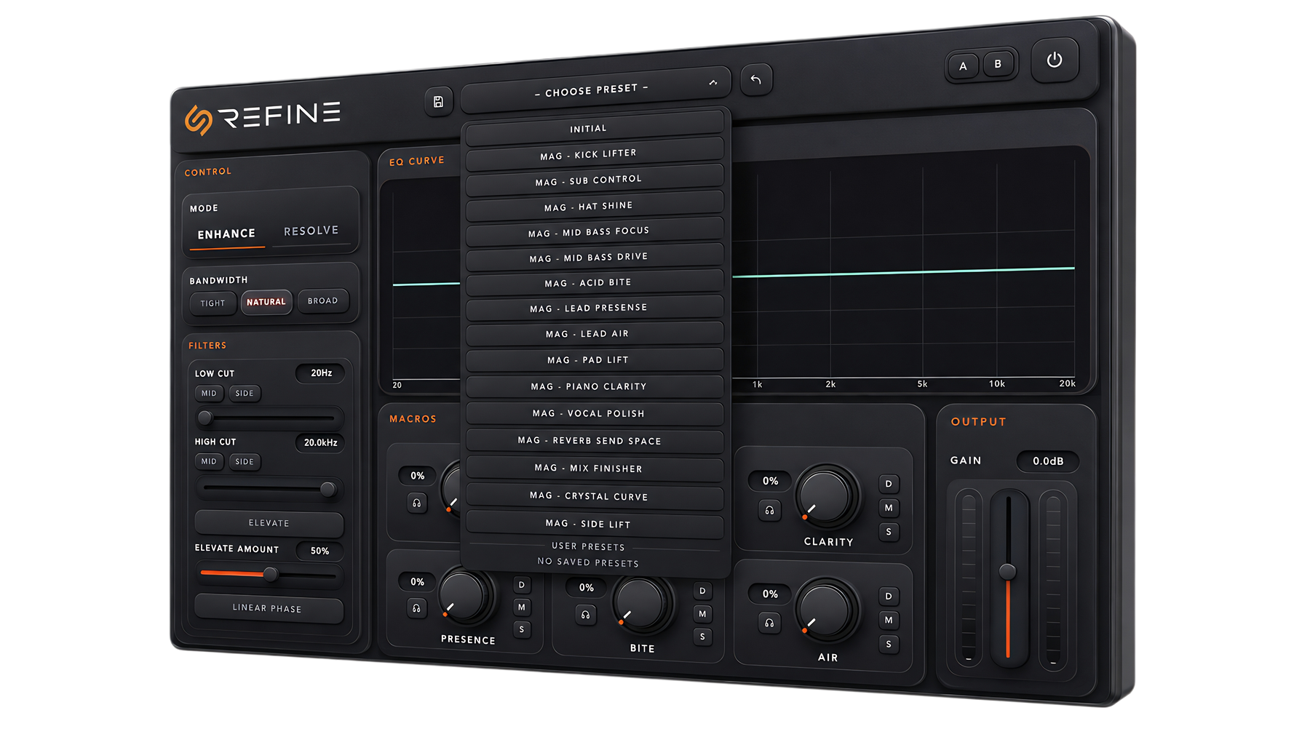Click the Refine logo icon

pos(198,120)
